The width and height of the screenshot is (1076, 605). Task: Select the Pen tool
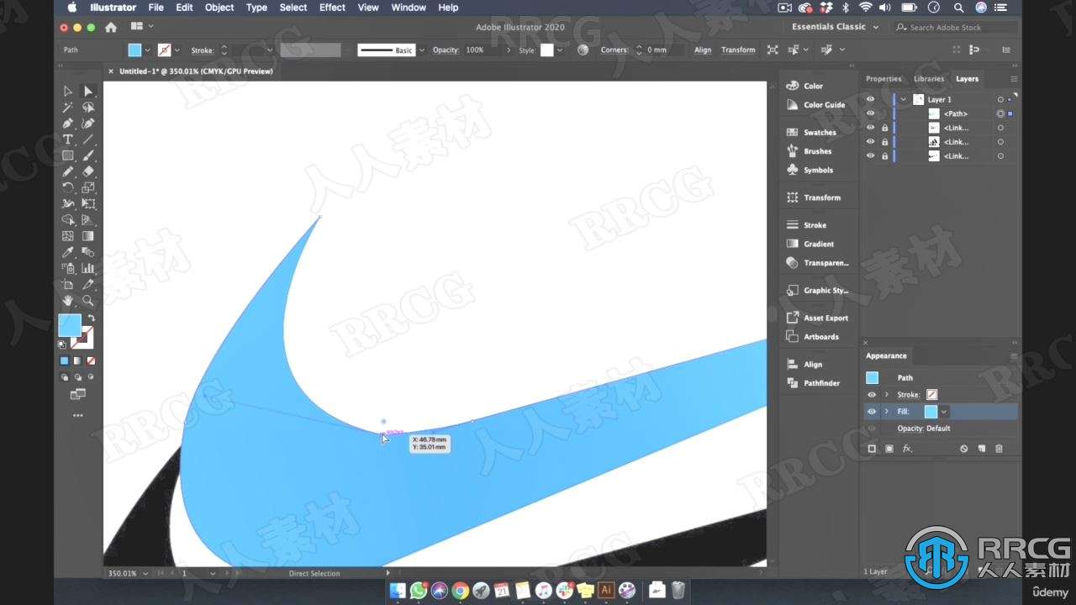[x=68, y=124]
